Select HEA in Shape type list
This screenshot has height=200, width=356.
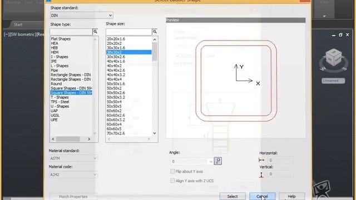(x=55, y=43)
